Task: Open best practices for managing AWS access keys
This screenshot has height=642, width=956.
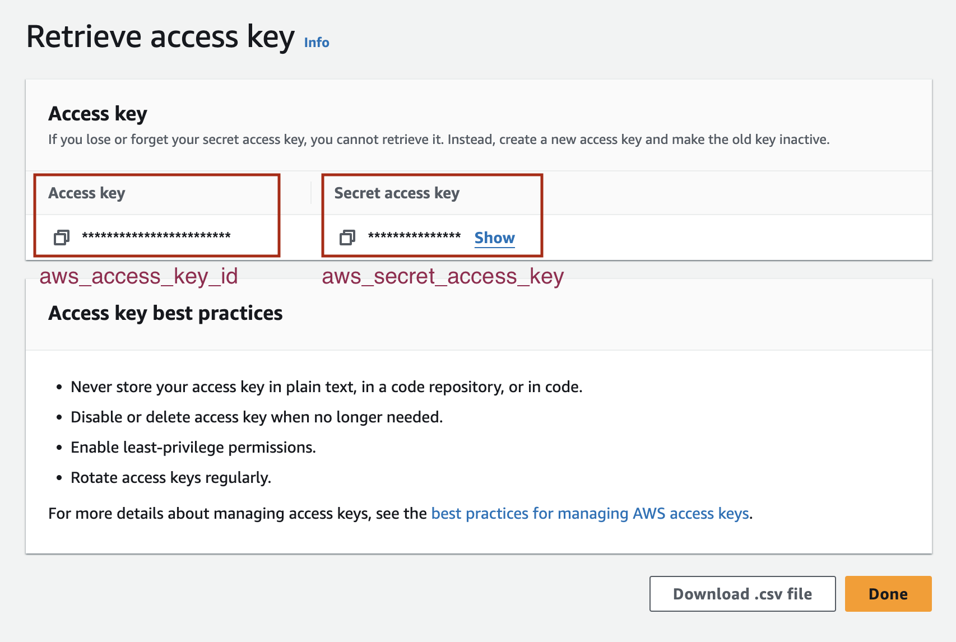Action: pyautogui.click(x=591, y=513)
